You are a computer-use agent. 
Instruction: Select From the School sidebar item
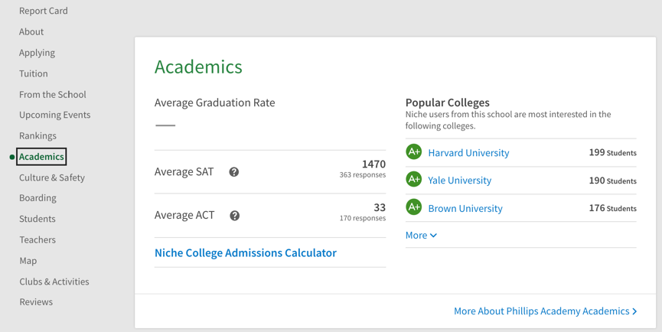click(52, 95)
